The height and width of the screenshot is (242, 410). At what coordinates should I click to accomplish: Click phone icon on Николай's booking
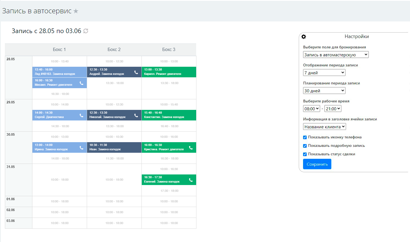[136, 115]
